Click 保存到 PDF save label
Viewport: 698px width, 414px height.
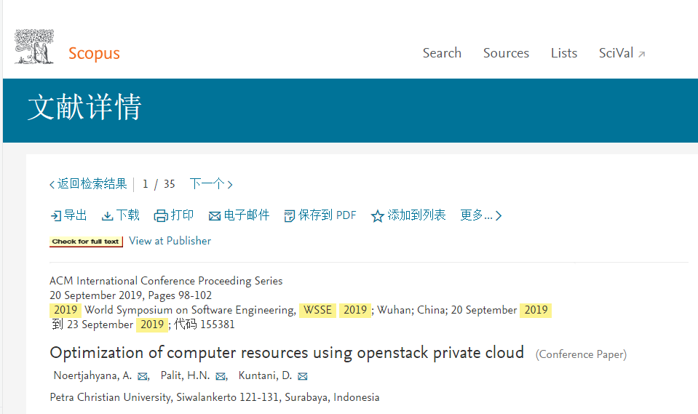pyautogui.click(x=328, y=215)
